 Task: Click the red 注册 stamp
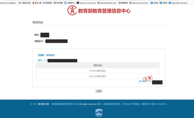[148, 78]
